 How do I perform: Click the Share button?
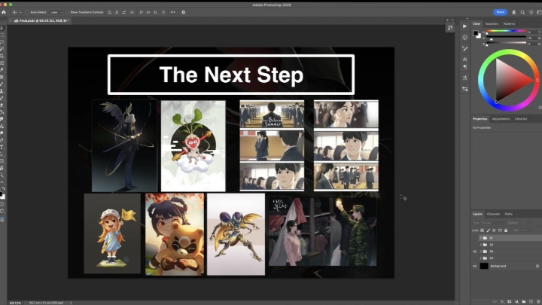point(500,12)
